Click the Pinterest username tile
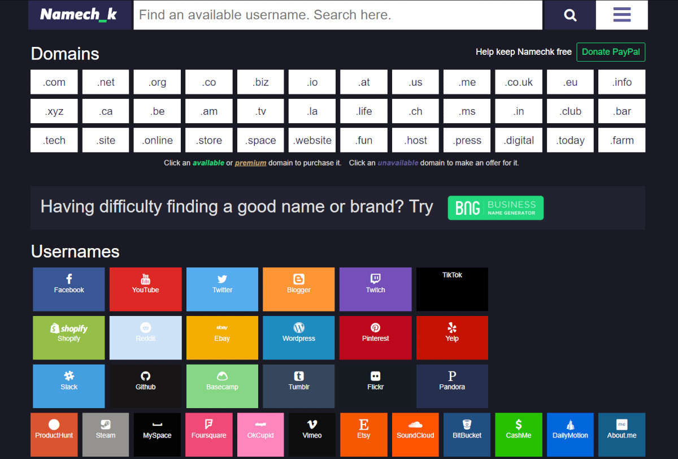The image size is (678, 459). point(375,337)
